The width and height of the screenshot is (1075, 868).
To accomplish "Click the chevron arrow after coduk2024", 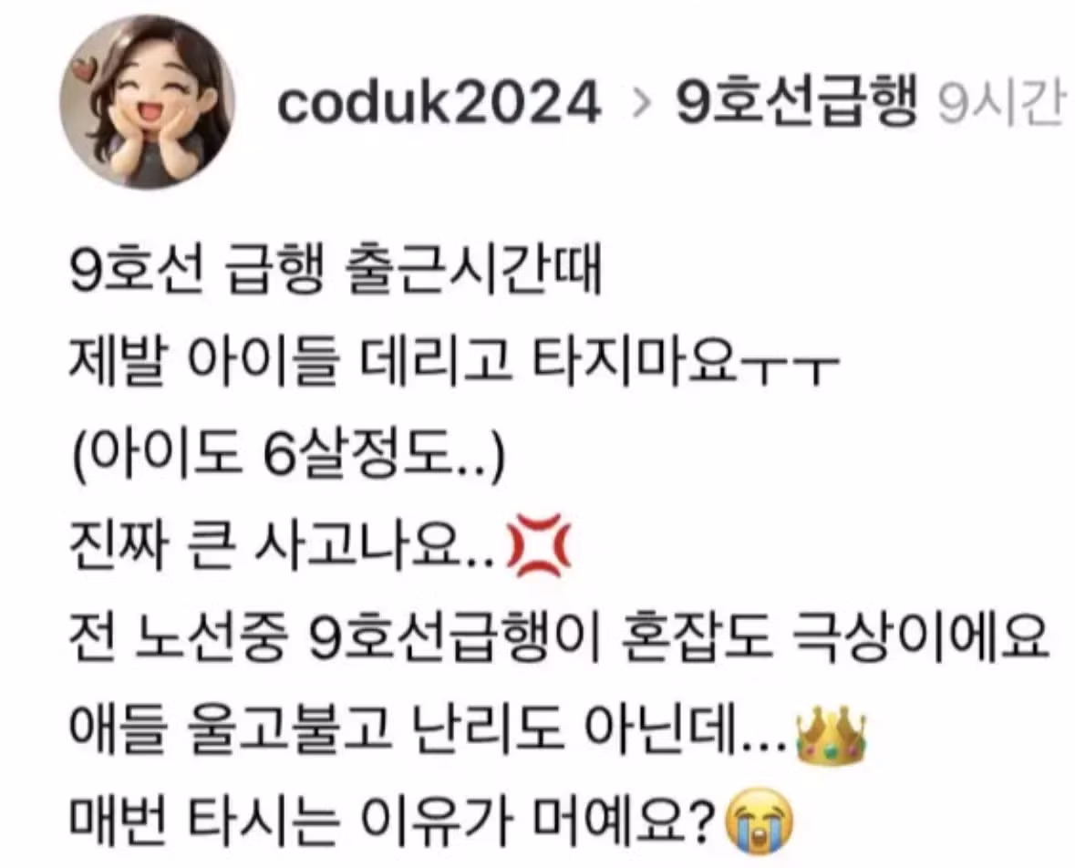I will pyautogui.click(x=639, y=104).
